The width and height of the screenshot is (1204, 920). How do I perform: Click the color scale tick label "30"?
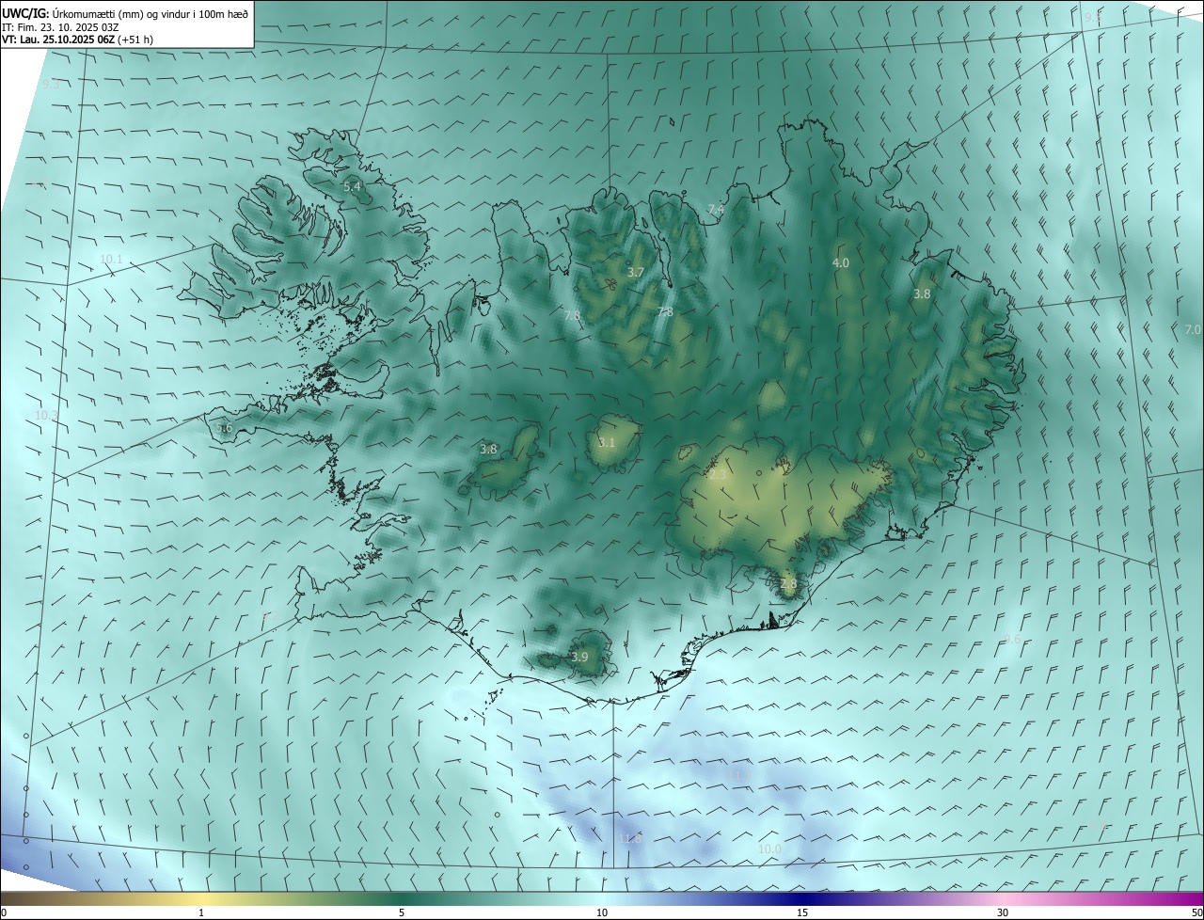(x=1003, y=912)
